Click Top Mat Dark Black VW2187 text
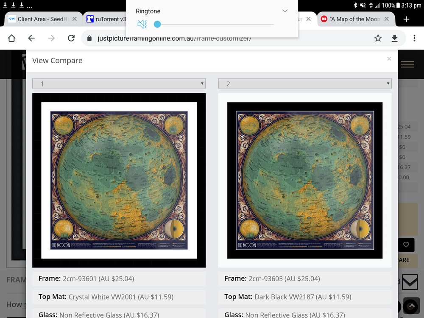Viewport: 424px width, 318px height. click(288, 297)
